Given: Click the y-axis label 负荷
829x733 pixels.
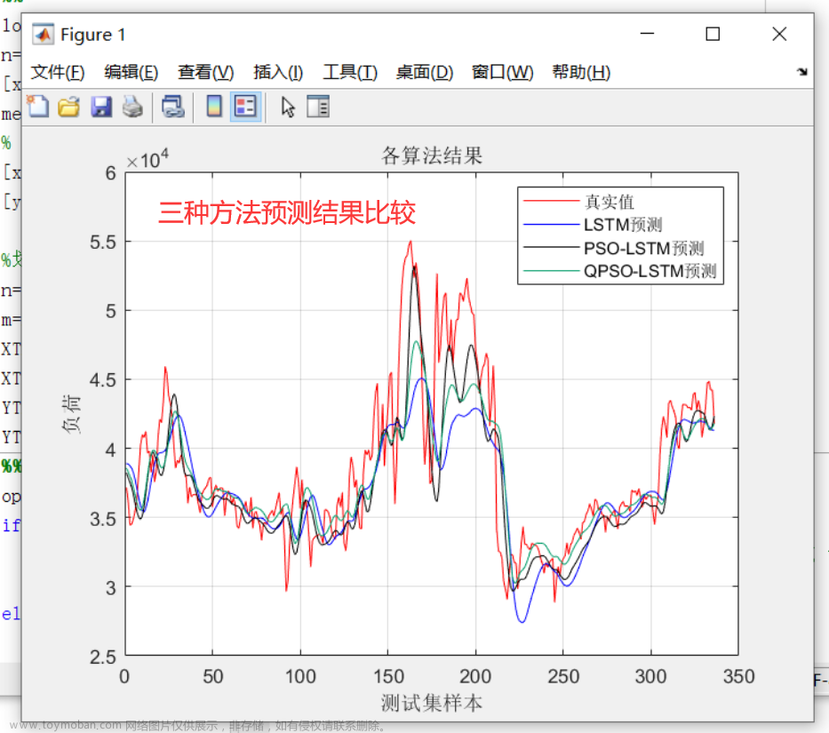Looking at the screenshot, I should (x=71, y=414).
